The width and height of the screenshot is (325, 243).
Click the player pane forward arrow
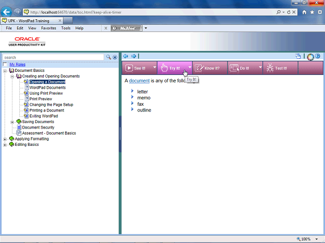(x=134, y=56)
